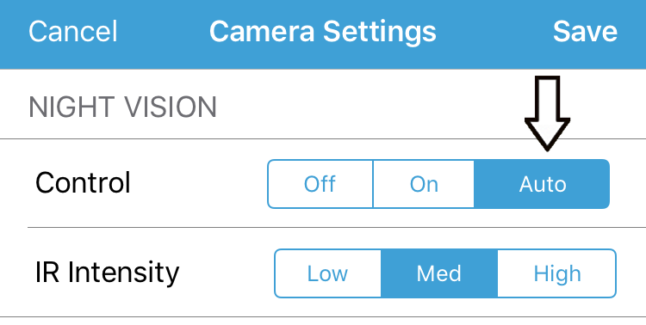Tap the highlighted Med segment
The image size is (646, 325).
click(x=439, y=273)
